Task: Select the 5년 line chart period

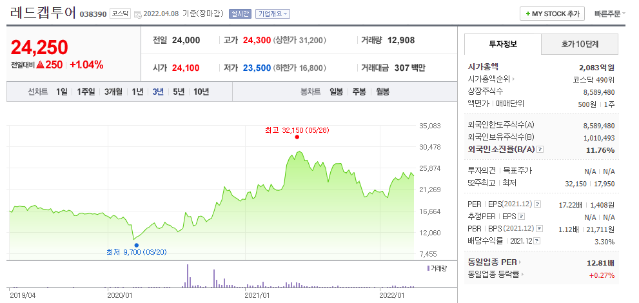Action: pos(179,92)
